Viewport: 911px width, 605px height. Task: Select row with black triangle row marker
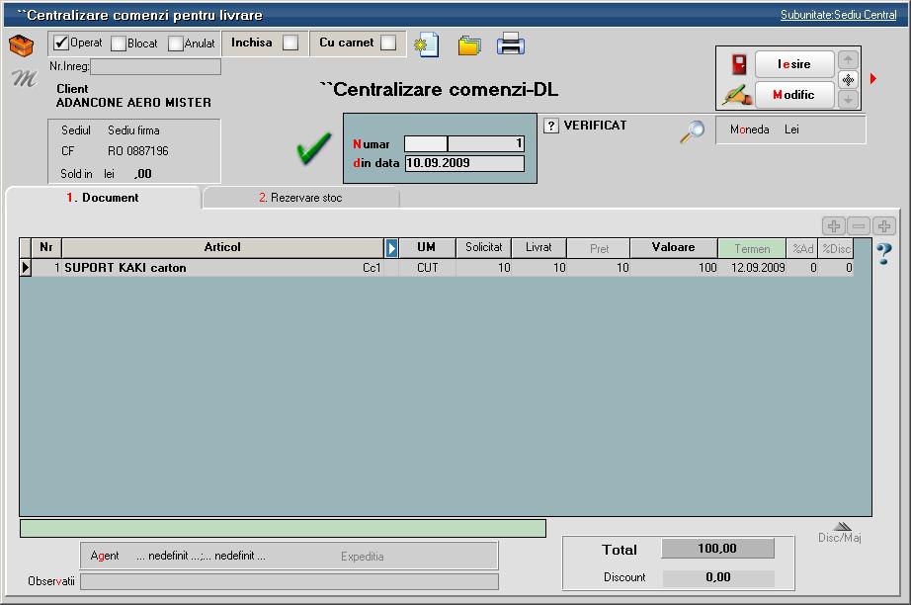pyautogui.click(x=25, y=268)
